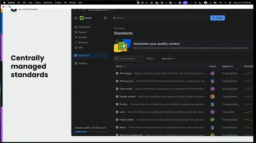The height and width of the screenshot is (143, 256).
Task: Click the API design owner avatar
Action: (x=213, y=73)
